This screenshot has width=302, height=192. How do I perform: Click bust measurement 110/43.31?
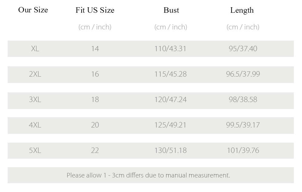pyautogui.click(x=170, y=48)
